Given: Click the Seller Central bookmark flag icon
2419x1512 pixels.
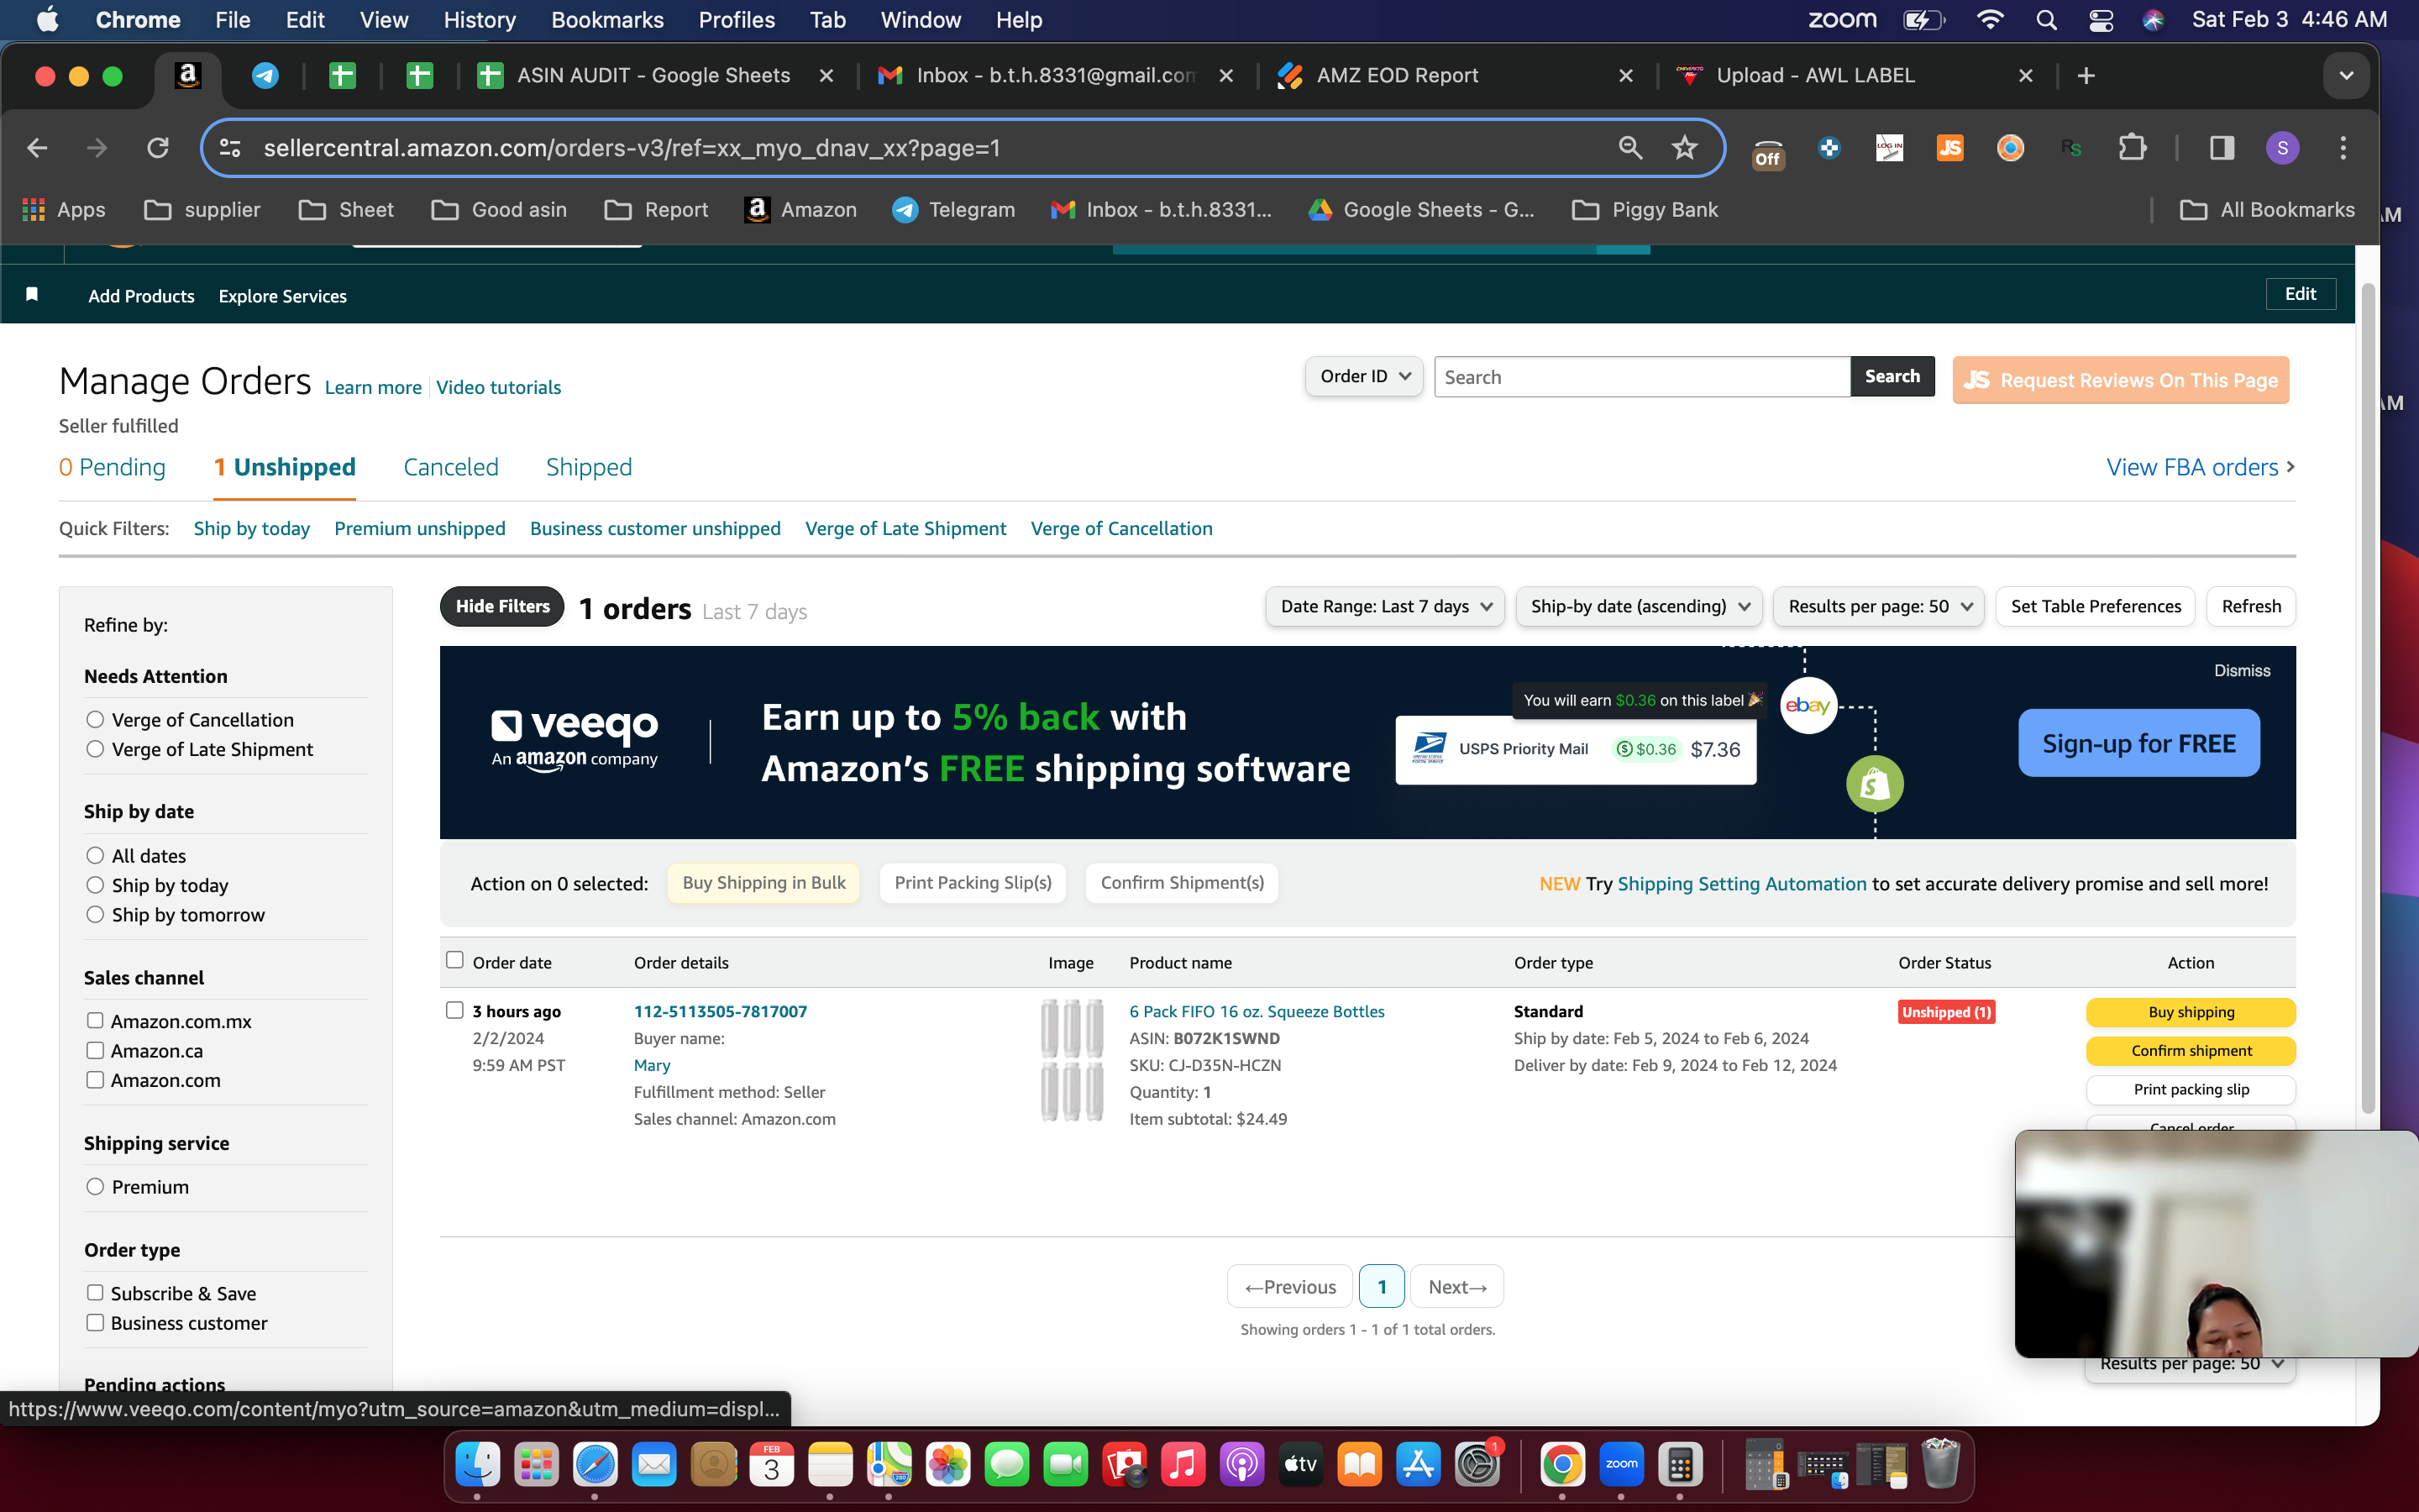Looking at the screenshot, I should (x=32, y=294).
